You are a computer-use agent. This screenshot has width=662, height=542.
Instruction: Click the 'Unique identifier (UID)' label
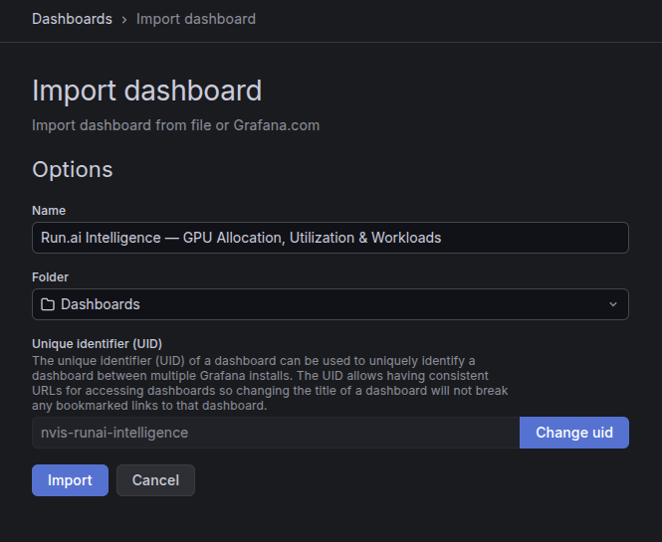(x=98, y=344)
